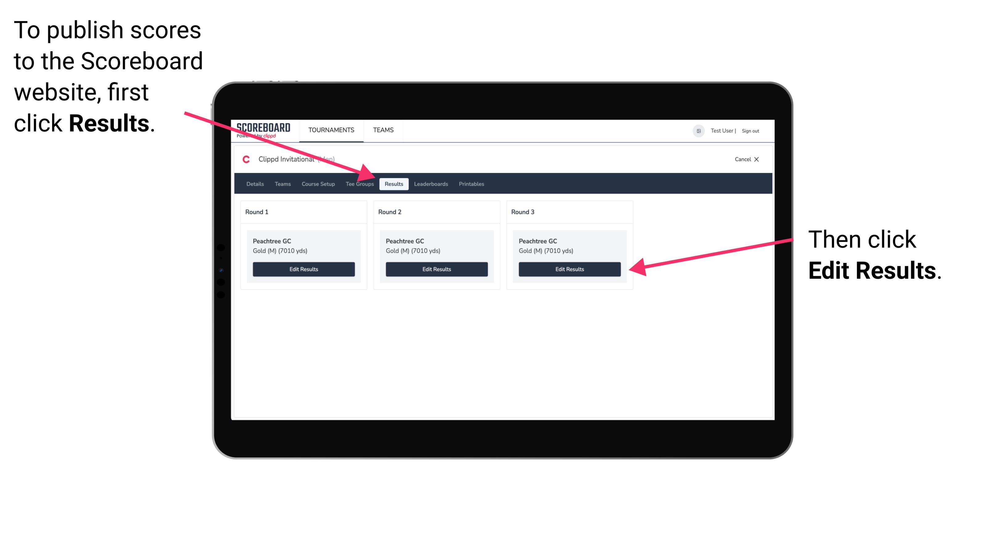
Task: Select the Results tab
Action: (393, 184)
